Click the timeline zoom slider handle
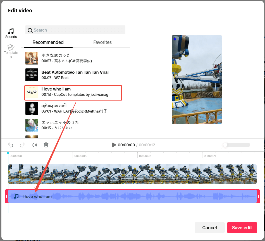 [x=226, y=145]
